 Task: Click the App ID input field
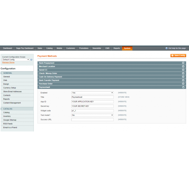(x=93, y=102)
